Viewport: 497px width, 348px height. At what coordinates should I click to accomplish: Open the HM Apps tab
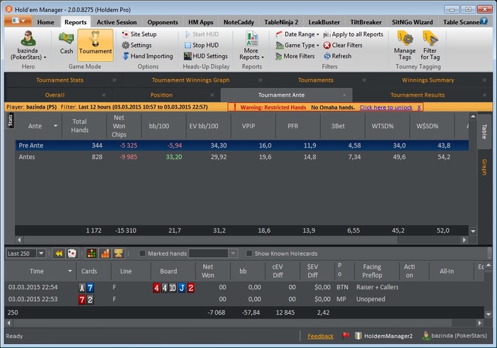point(201,22)
